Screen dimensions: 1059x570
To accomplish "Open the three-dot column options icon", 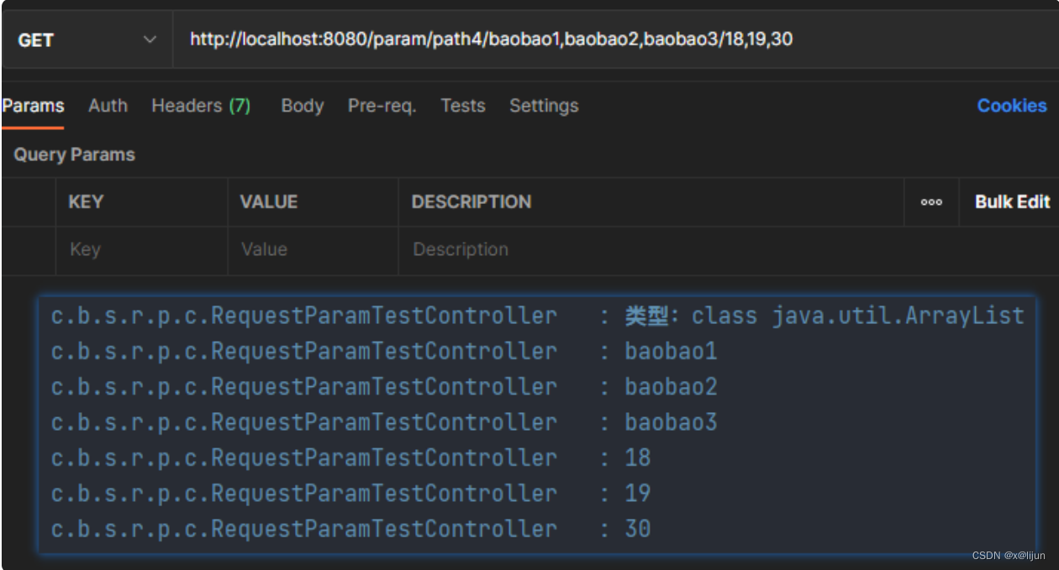I will [x=931, y=202].
